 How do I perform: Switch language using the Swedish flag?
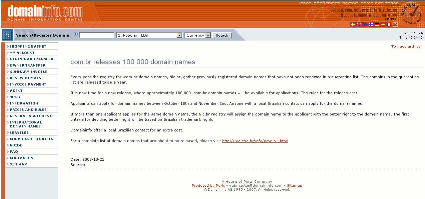(x=353, y=25)
